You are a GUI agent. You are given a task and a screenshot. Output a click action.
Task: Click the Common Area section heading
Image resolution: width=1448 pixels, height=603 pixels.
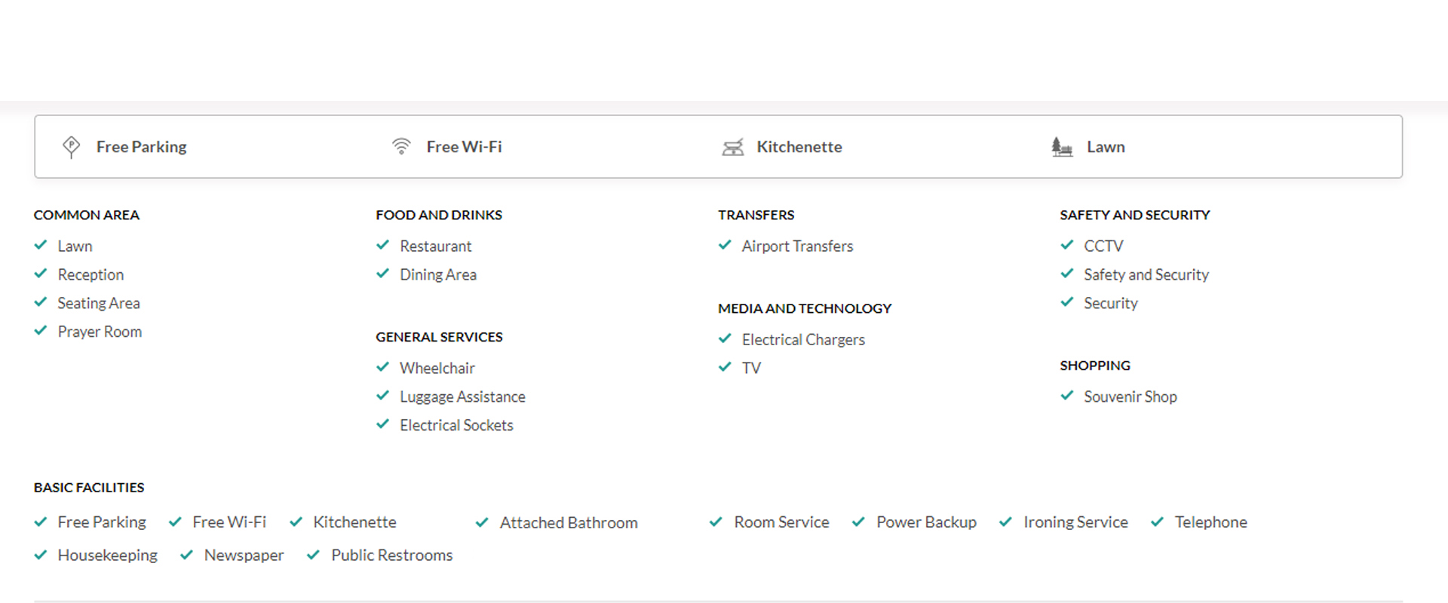(x=87, y=215)
